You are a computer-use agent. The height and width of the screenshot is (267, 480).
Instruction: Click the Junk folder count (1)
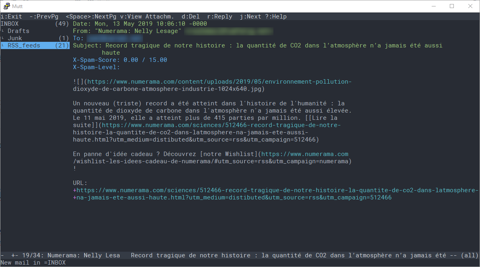tap(64, 38)
